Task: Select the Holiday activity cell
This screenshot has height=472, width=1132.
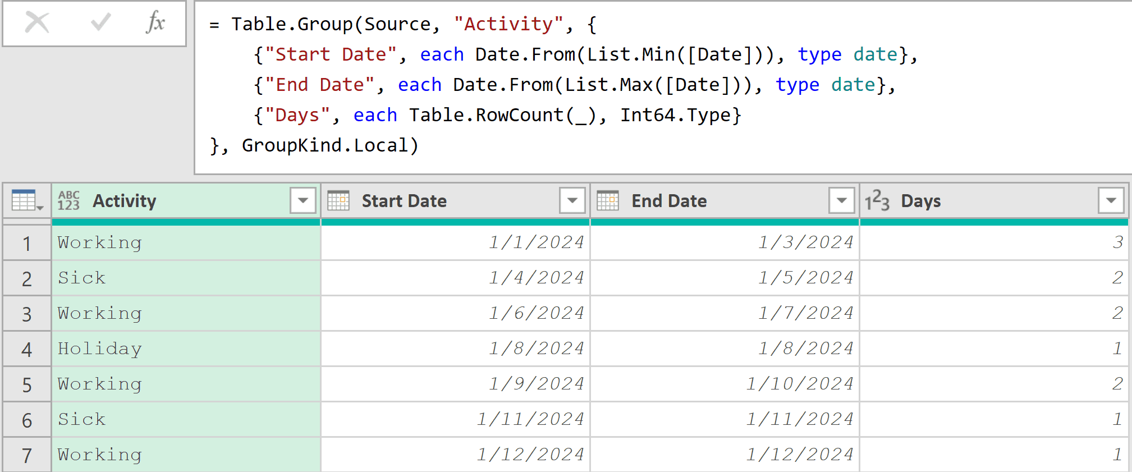Action: coord(185,349)
